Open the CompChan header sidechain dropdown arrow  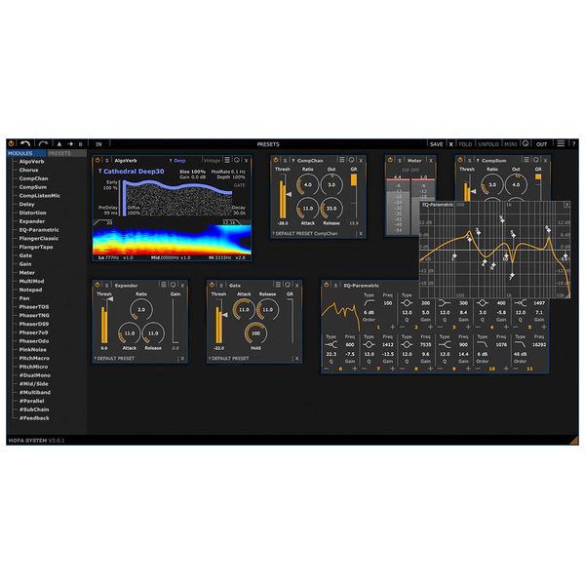(x=293, y=161)
